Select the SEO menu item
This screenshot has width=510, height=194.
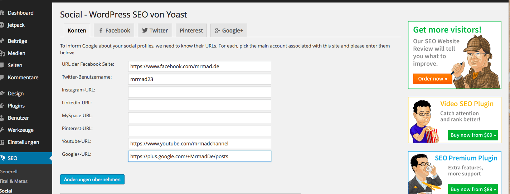(26, 158)
